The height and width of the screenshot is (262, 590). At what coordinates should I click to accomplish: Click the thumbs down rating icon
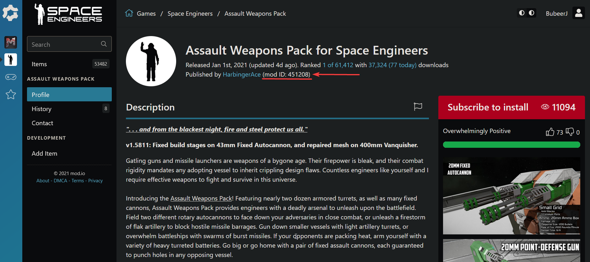click(570, 132)
